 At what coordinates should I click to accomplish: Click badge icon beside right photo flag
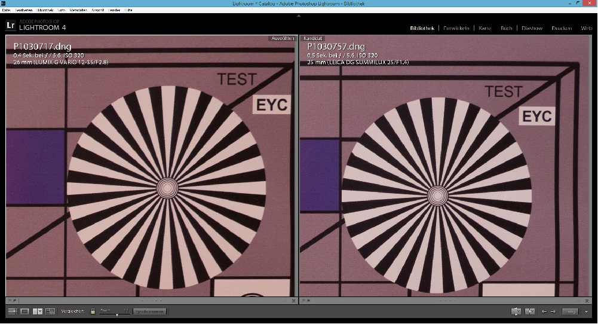click(309, 301)
